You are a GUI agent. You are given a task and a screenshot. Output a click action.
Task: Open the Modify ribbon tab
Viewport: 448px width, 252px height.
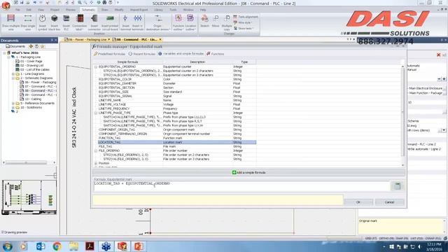pos(119,10)
